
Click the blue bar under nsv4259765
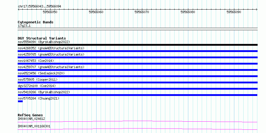click(x=137, y=57)
